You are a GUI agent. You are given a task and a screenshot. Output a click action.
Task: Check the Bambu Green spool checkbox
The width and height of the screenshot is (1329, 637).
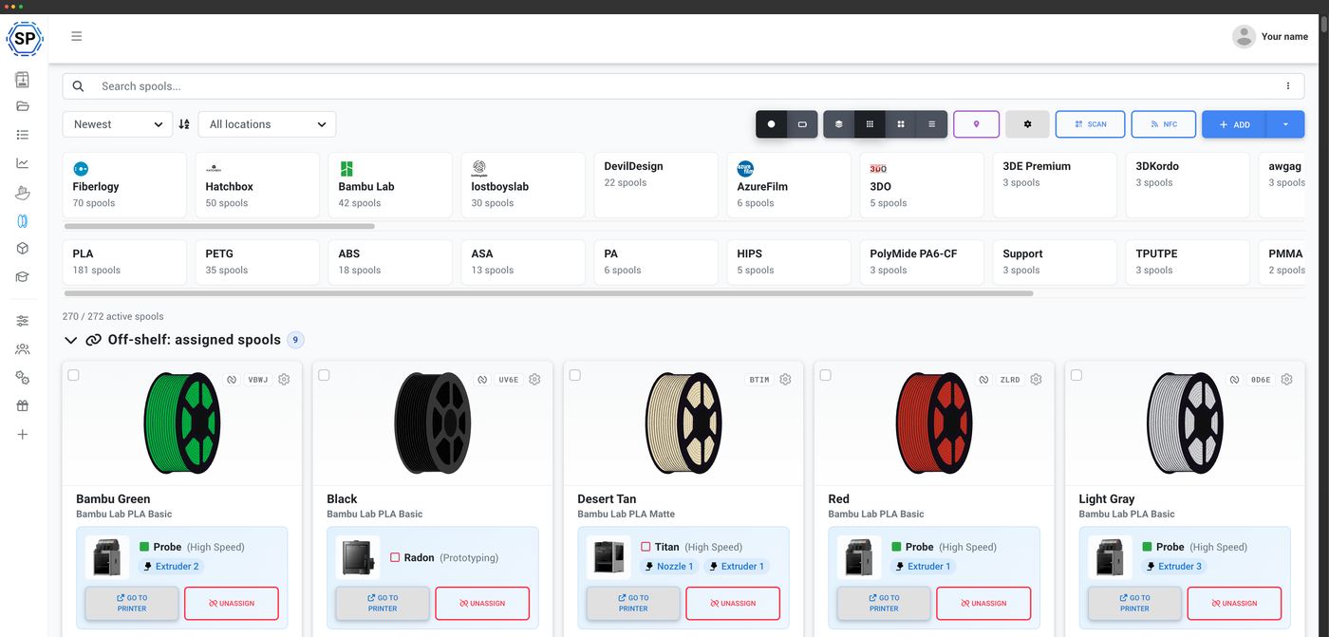(73, 375)
